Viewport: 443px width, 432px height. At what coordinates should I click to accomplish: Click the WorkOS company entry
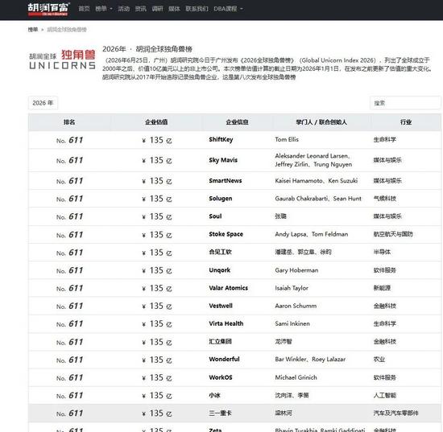(x=221, y=377)
